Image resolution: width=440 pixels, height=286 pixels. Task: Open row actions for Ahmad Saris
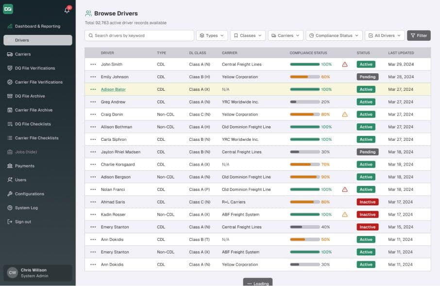coord(93,202)
